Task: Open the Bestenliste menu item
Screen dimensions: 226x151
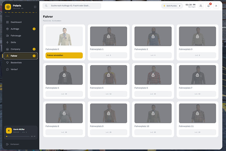Action: point(21,62)
